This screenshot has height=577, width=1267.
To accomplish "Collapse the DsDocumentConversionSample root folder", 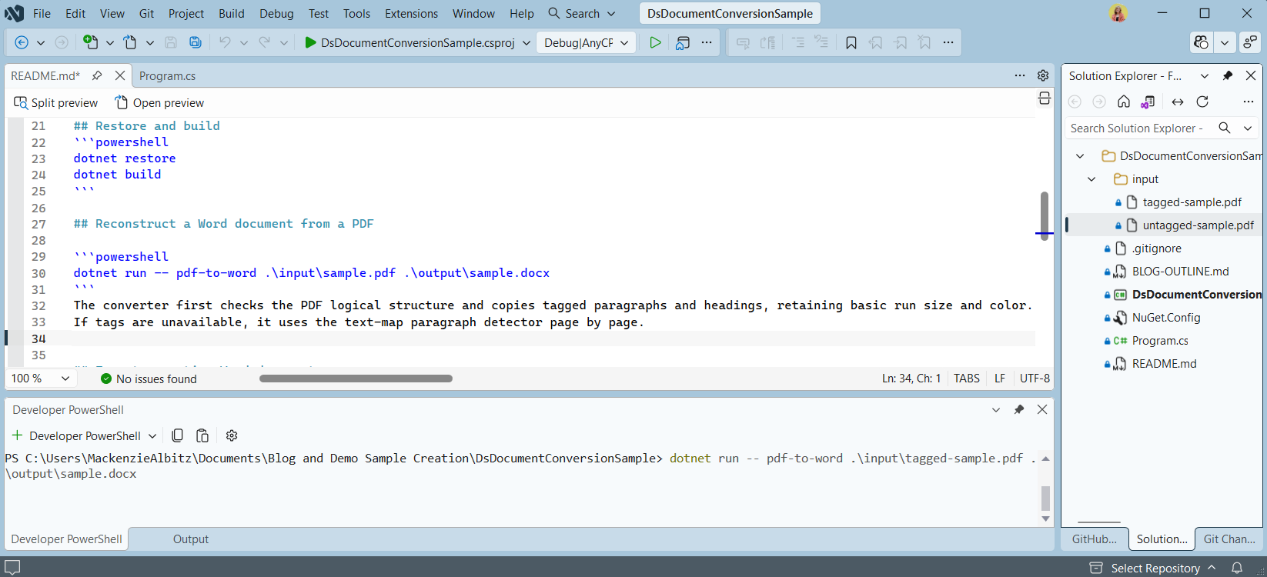I will click(1080, 155).
